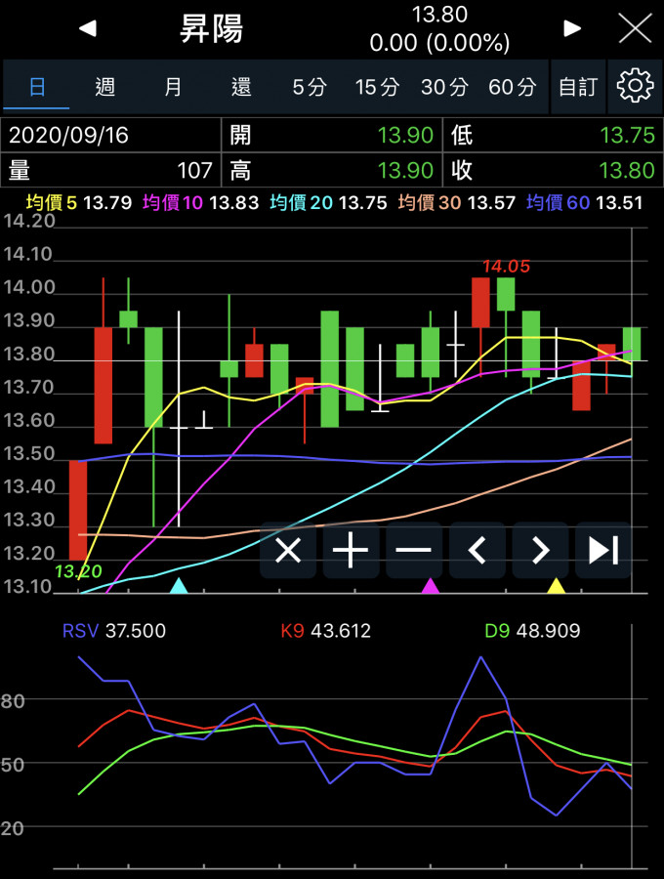
Task: Move chart cursor right one candle
Action: [540, 551]
